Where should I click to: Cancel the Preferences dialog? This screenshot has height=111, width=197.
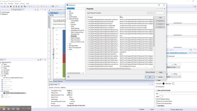160,77
